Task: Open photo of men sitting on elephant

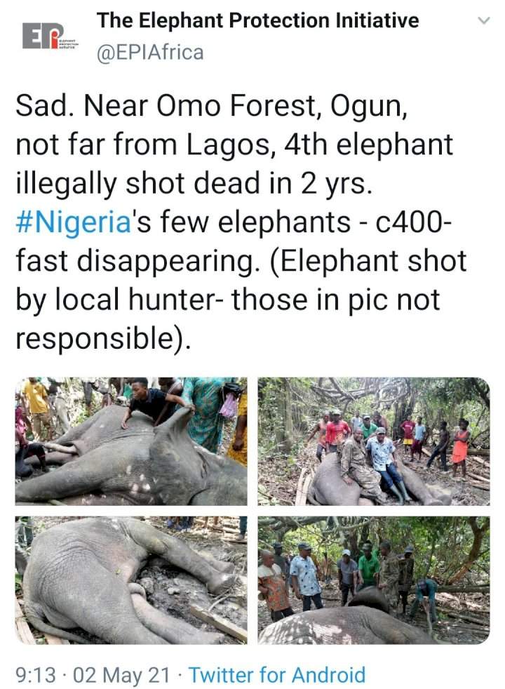Action: (x=374, y=441)
